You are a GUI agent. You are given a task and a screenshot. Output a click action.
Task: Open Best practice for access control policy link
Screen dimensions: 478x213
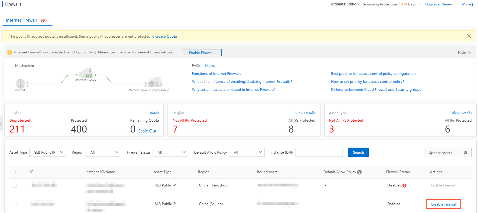pyautogui.click(x=373, y=74)
